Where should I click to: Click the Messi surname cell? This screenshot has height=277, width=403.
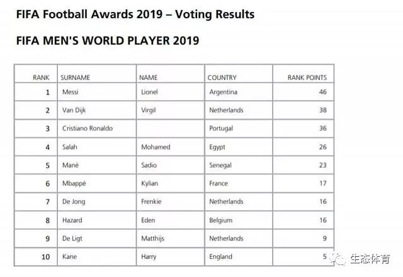[x=97, y=92]
